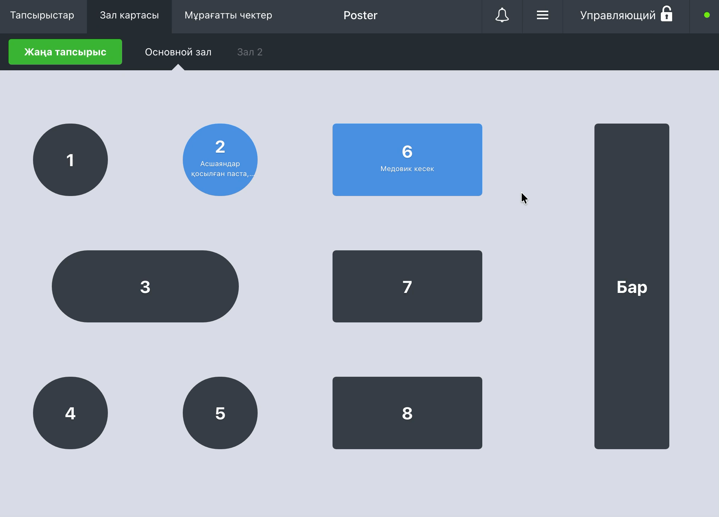Select the Бар counter
The width and height of the screenshot is (719, 517).
coord(632,286)
